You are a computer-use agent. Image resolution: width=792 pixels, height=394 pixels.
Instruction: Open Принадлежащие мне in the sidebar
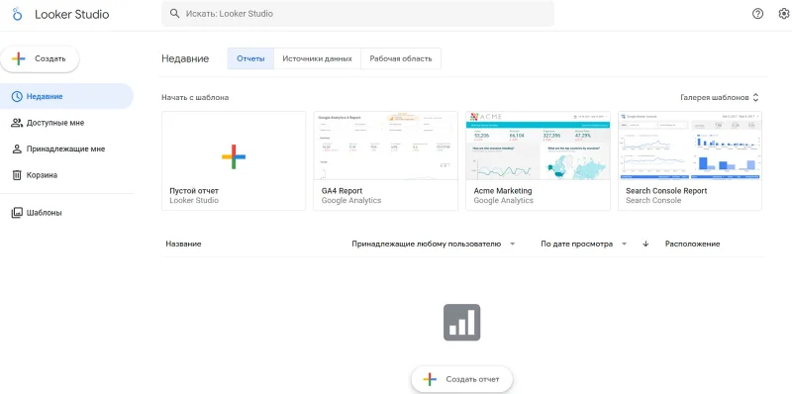pos(66,149)
